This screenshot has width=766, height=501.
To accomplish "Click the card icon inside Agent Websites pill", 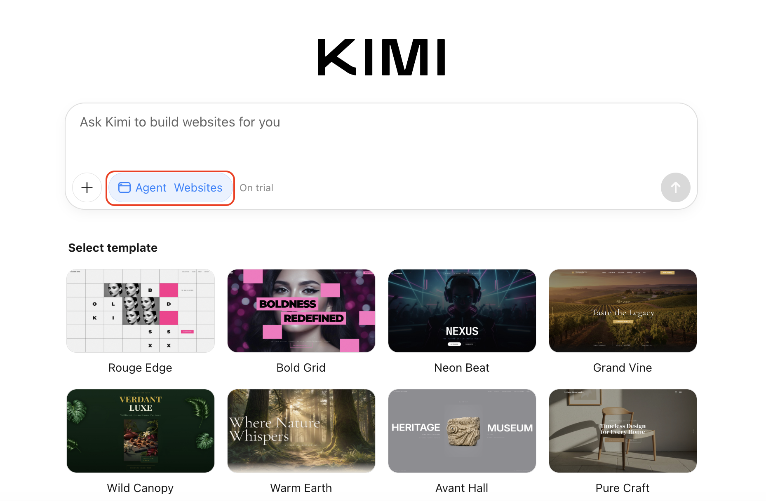I will click(x=125, y=187).
